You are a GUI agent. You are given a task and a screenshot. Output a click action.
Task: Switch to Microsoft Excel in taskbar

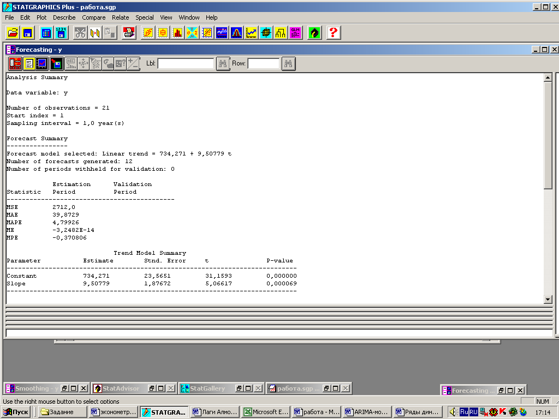click(266, 412)
